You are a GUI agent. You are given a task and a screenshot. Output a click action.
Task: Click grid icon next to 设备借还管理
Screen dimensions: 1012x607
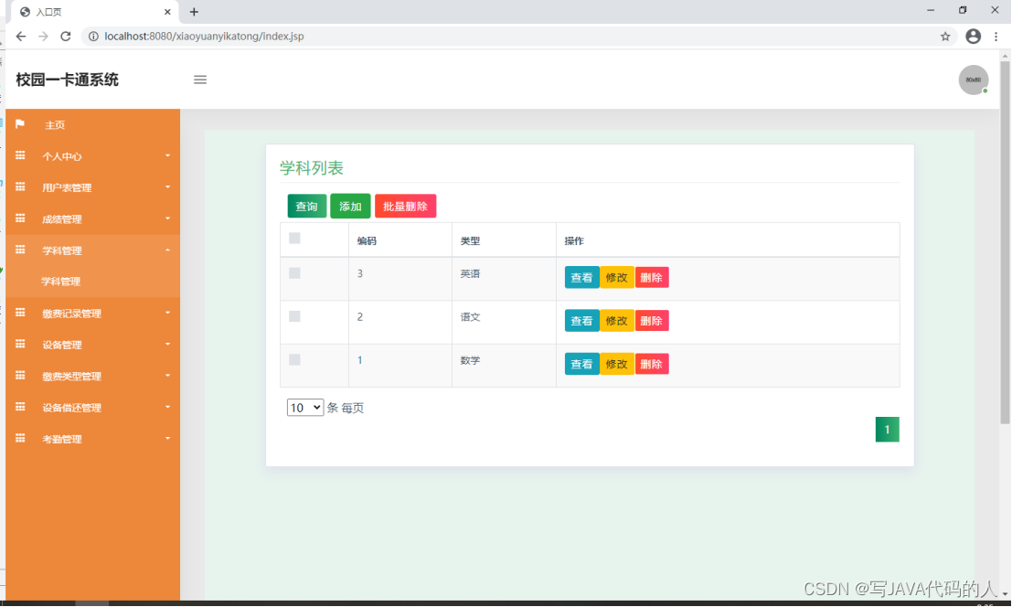point(20,407)
